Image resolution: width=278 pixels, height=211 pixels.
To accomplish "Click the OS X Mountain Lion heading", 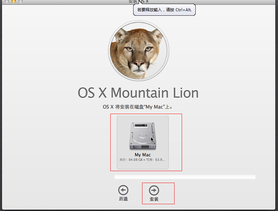I will click(x=138, y=93).
